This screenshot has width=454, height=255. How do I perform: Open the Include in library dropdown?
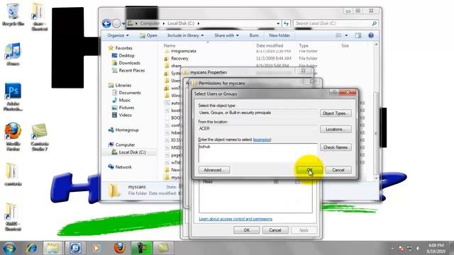click(x=185, y=35)
